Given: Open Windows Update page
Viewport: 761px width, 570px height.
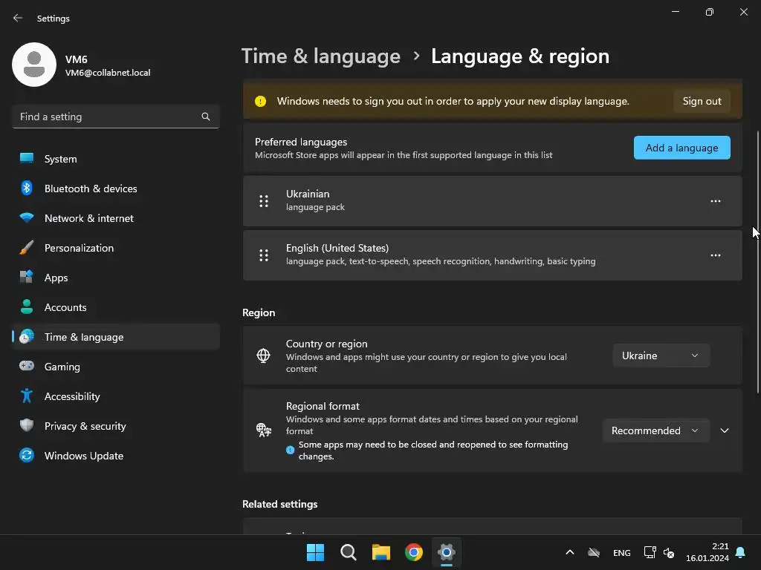Looking at the screenshot, I should tap(115, 456).
